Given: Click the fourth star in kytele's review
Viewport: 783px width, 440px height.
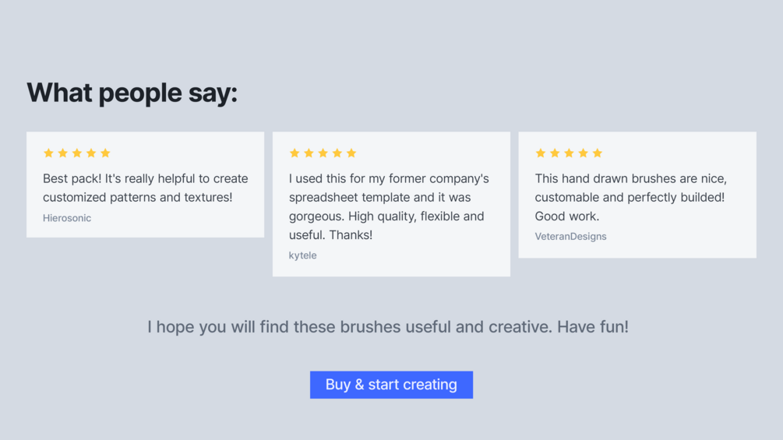Looking at the screenshot, I should tap(337, 153).
